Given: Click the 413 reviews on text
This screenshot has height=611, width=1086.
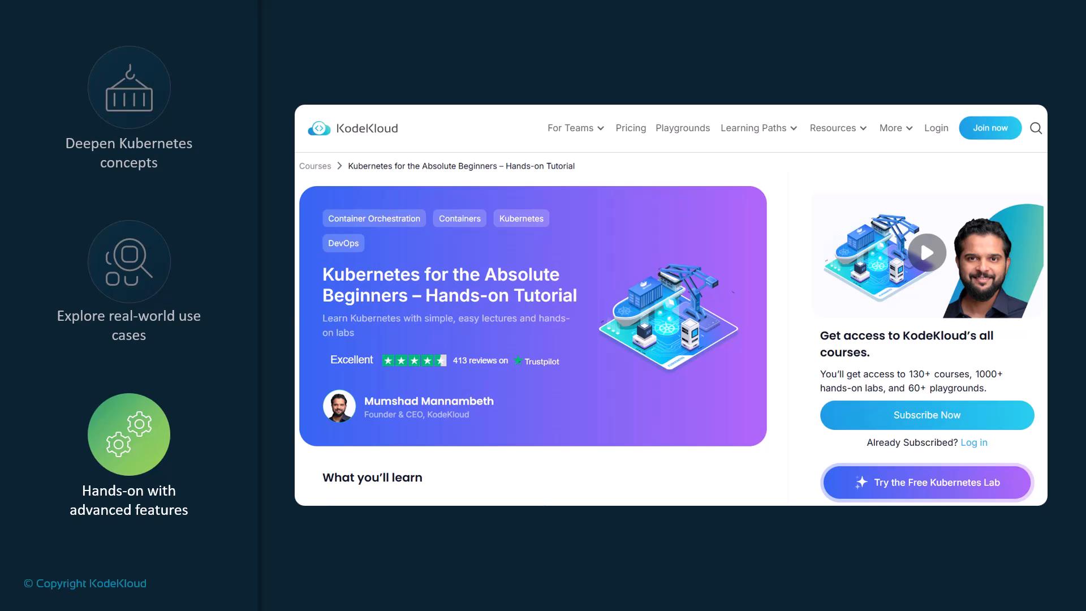Looking at the screenshot, I should coord(480,360).
